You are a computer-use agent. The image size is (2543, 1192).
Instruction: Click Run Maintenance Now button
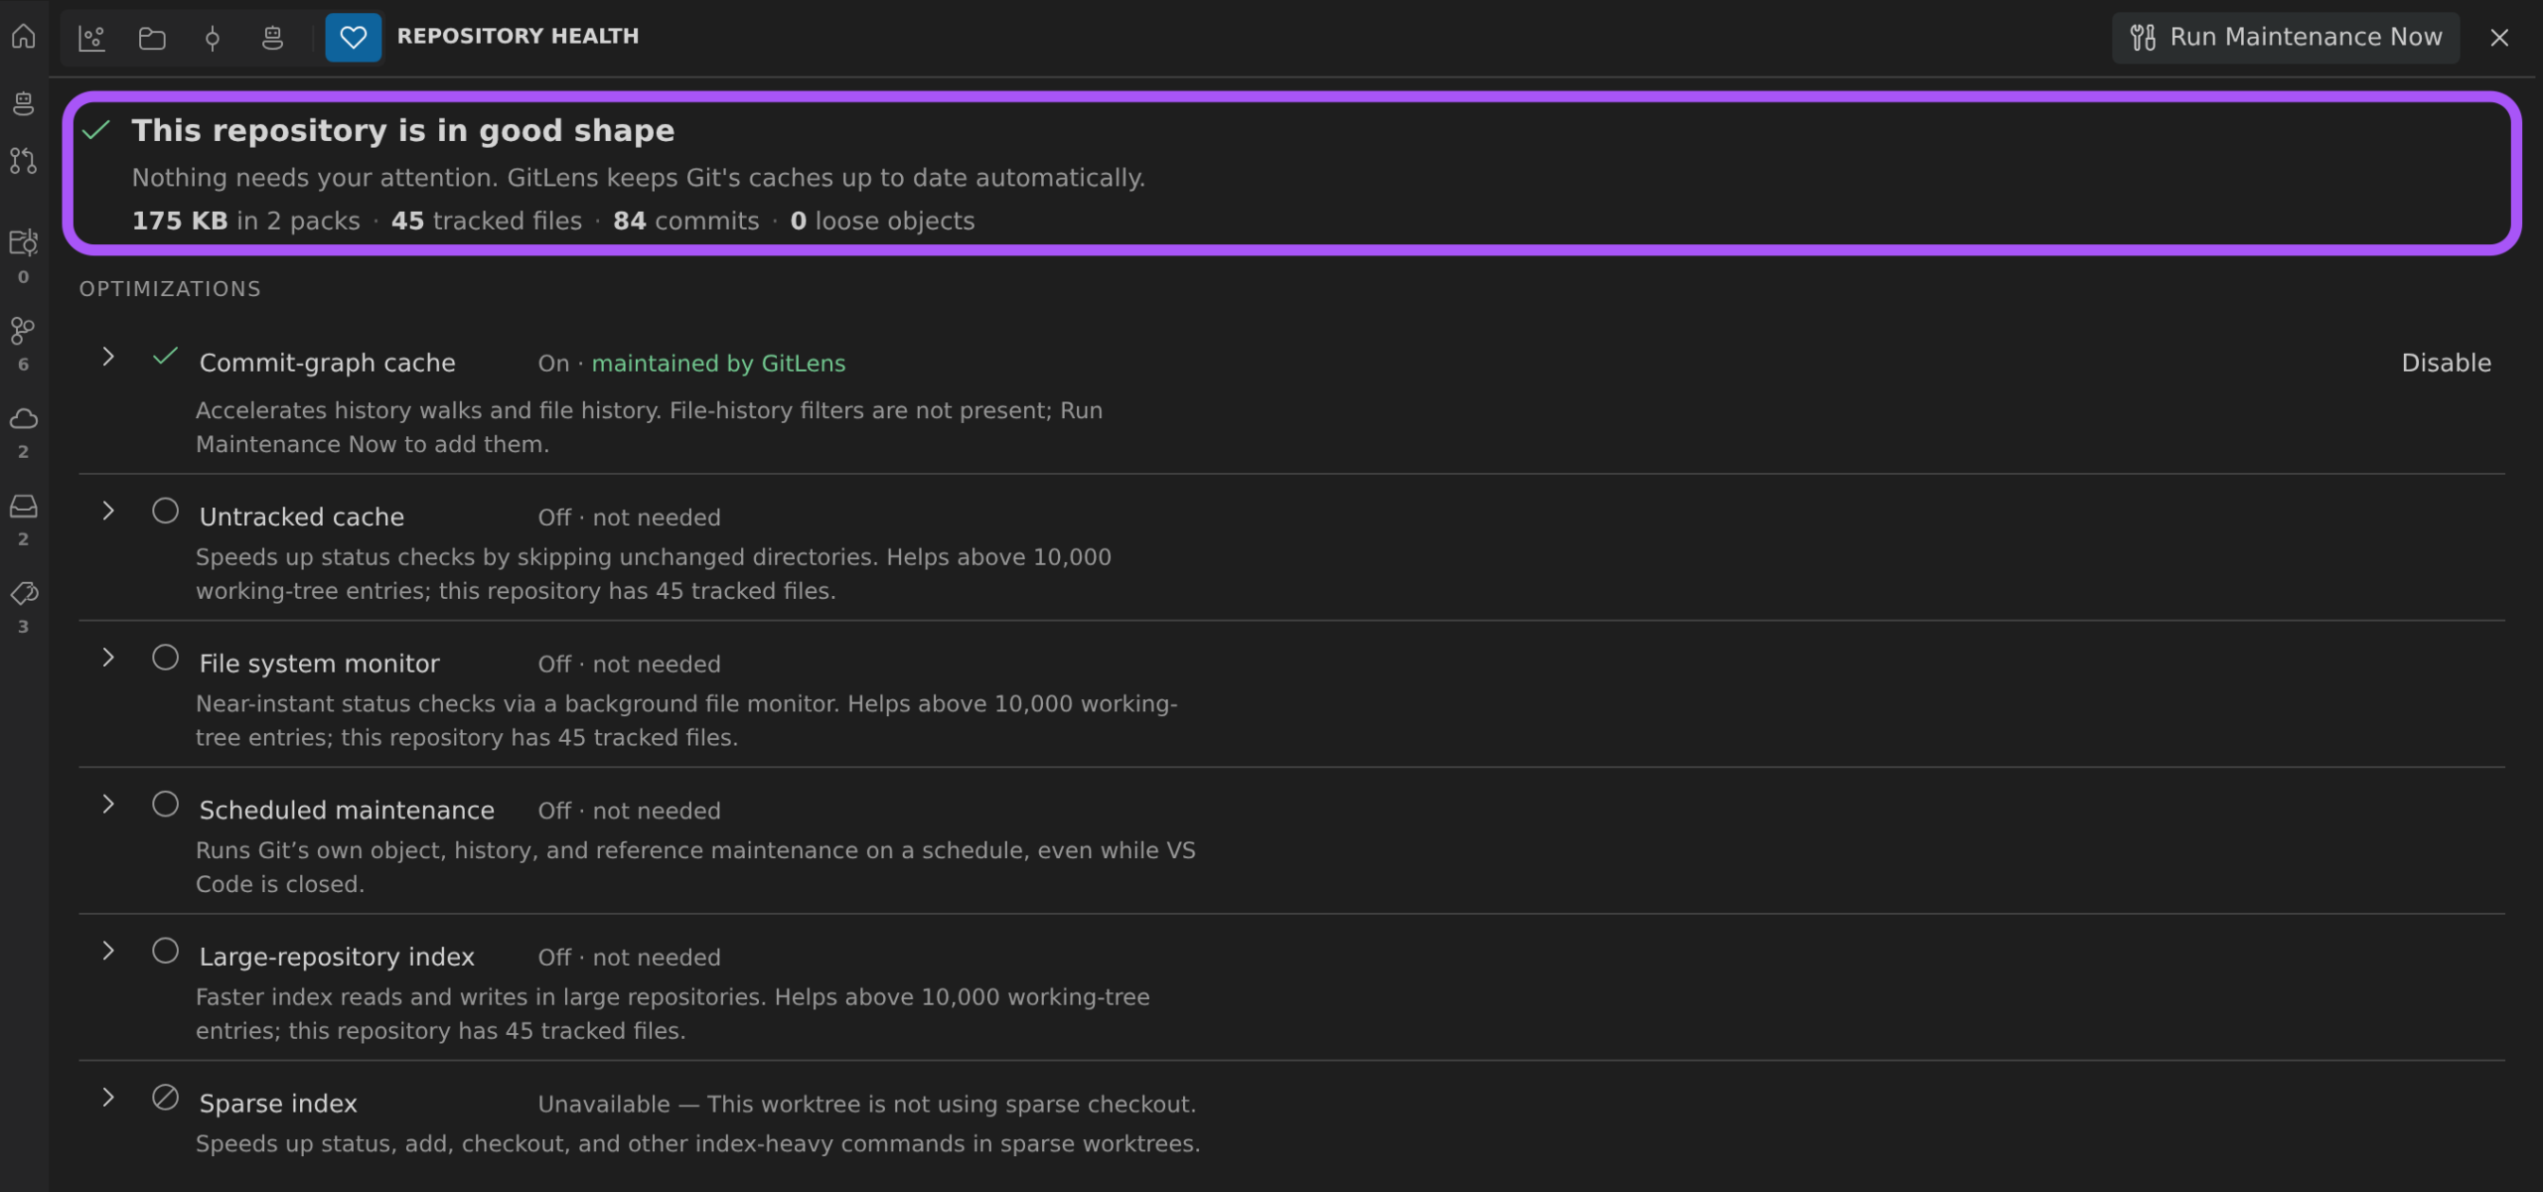(2286, 38)
